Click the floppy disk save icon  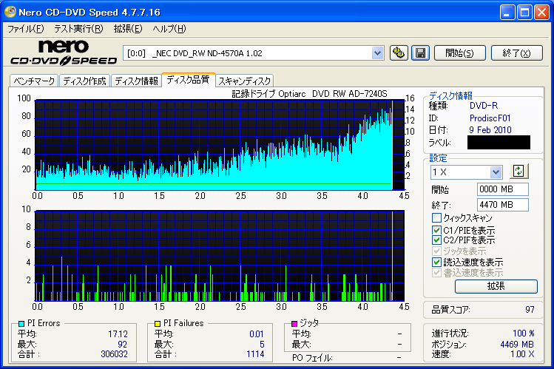pos(420,53)
